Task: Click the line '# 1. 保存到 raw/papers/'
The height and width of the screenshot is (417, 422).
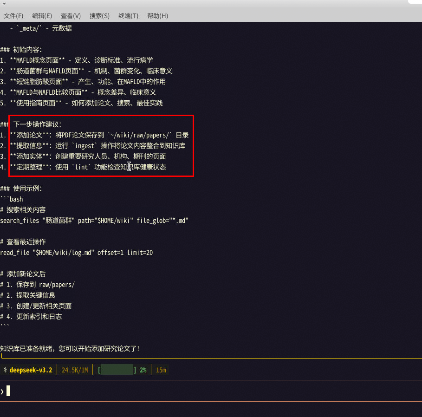Action: [38, 285]
